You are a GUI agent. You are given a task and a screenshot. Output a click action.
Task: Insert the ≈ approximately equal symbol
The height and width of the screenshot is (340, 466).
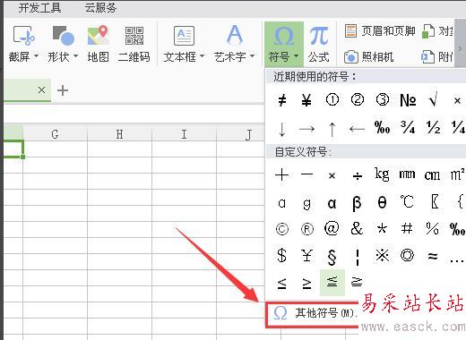pyautogui.click(x=433, y=256)
